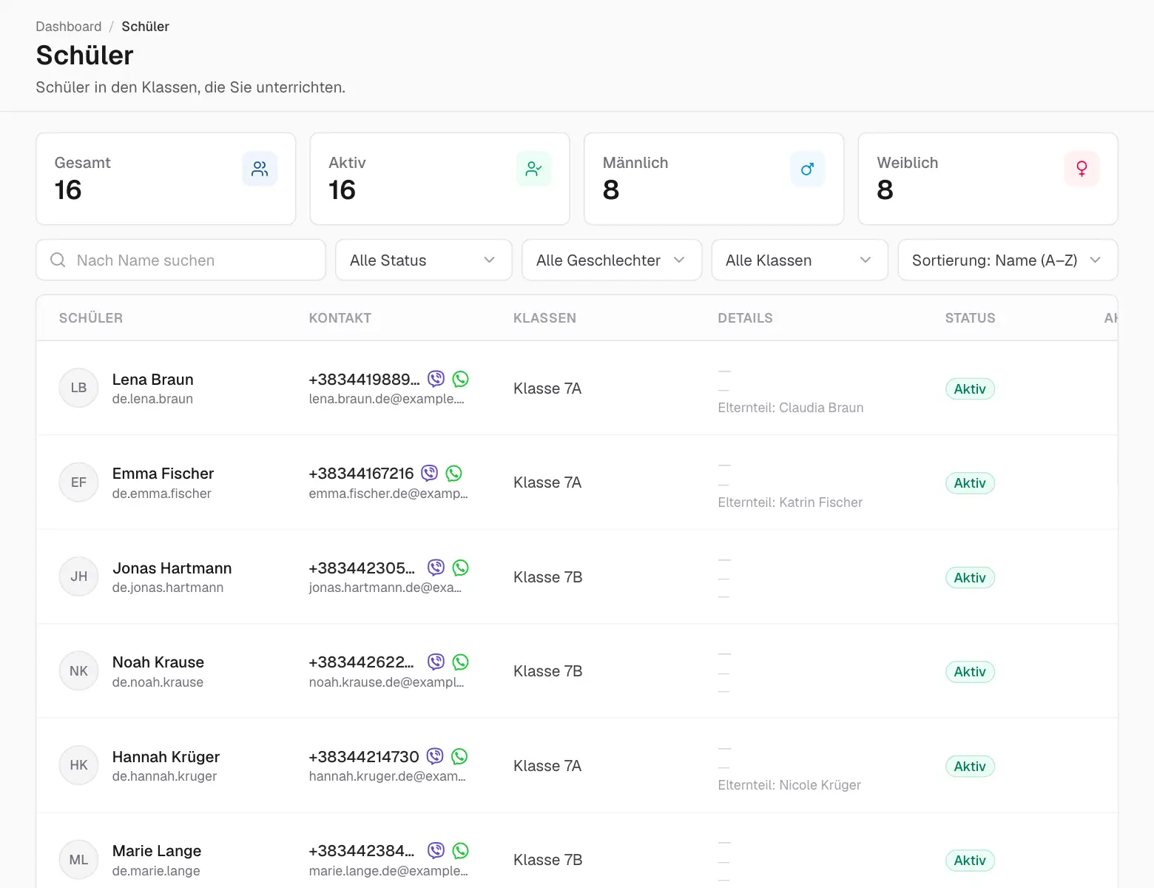This screenshot has height=888, width=1154.
Task: Click the Gesamt users icon
Action: tap(260, 169)
